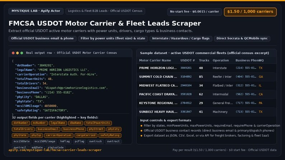This screenshot has height=160, width=285.
Task: Click the totalDrivers field tag
Action: tap(23, 129)
